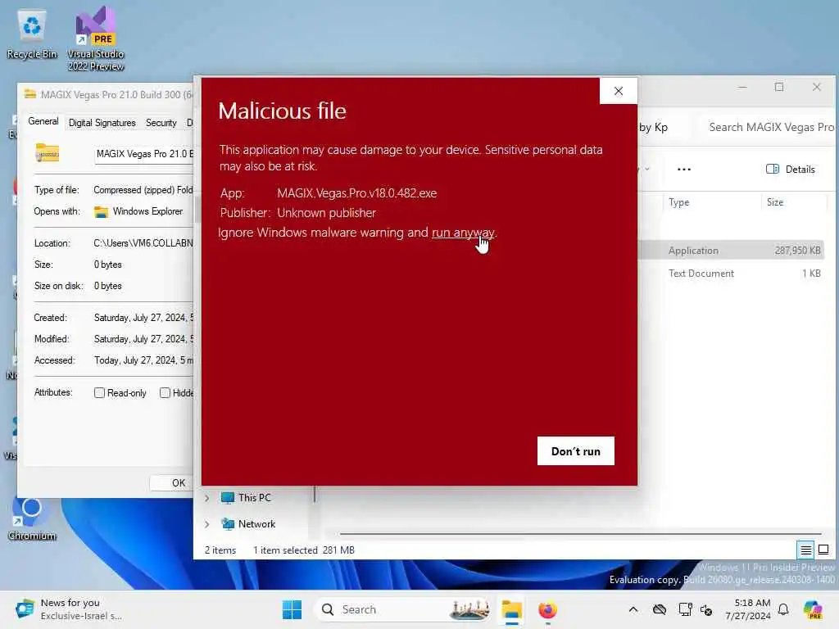Open the News for you widget

click(70, 609)
